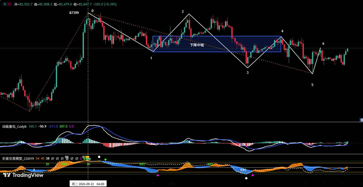Click the TradingView logo watermark
The image size is (363, 187).
click(23, 175)
